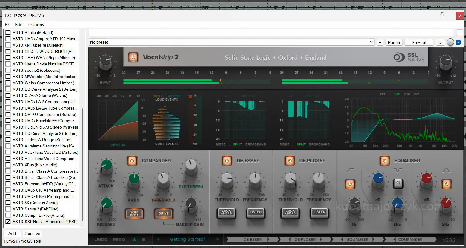The width and height of the screenshot is (466, 248).
Task: Click the Add button
Action: pyautogui.click(x=12, y=234)
